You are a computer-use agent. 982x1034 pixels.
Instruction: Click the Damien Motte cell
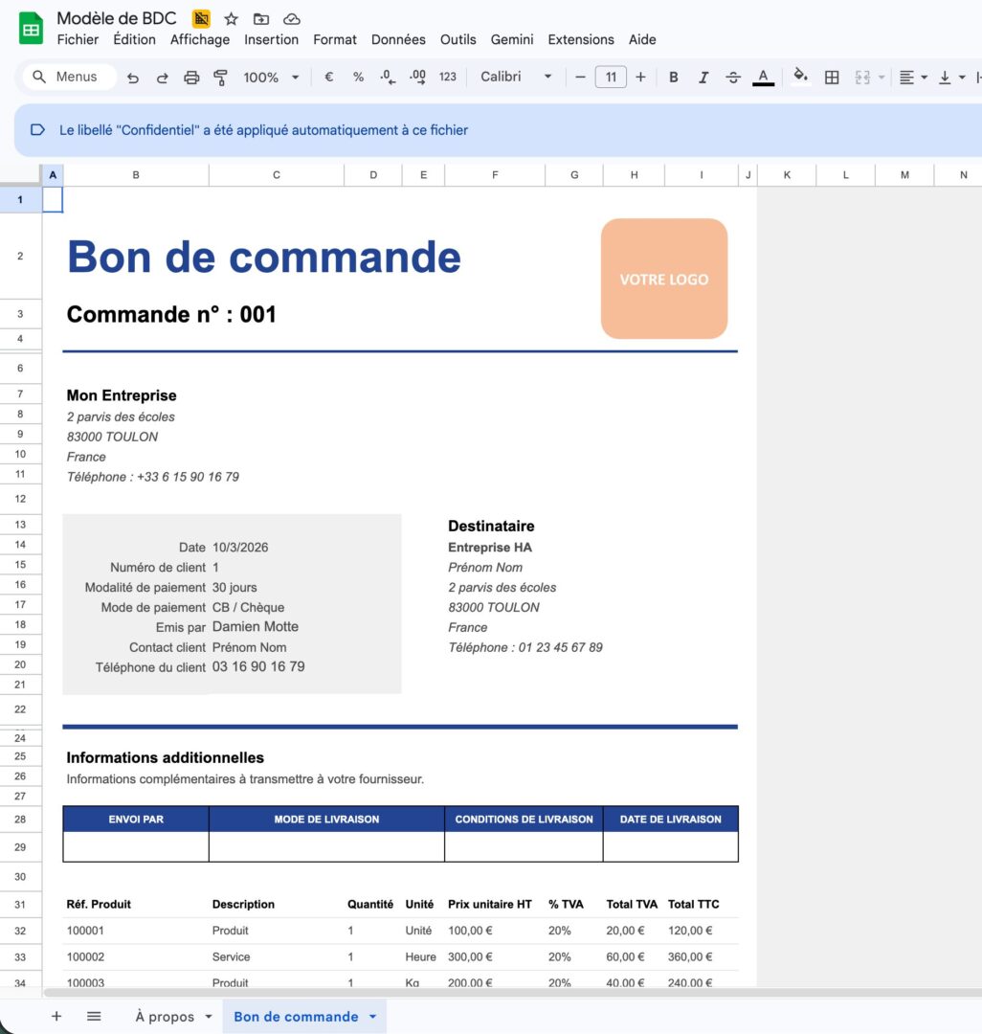pyautogui.click(x=255, y=626)
